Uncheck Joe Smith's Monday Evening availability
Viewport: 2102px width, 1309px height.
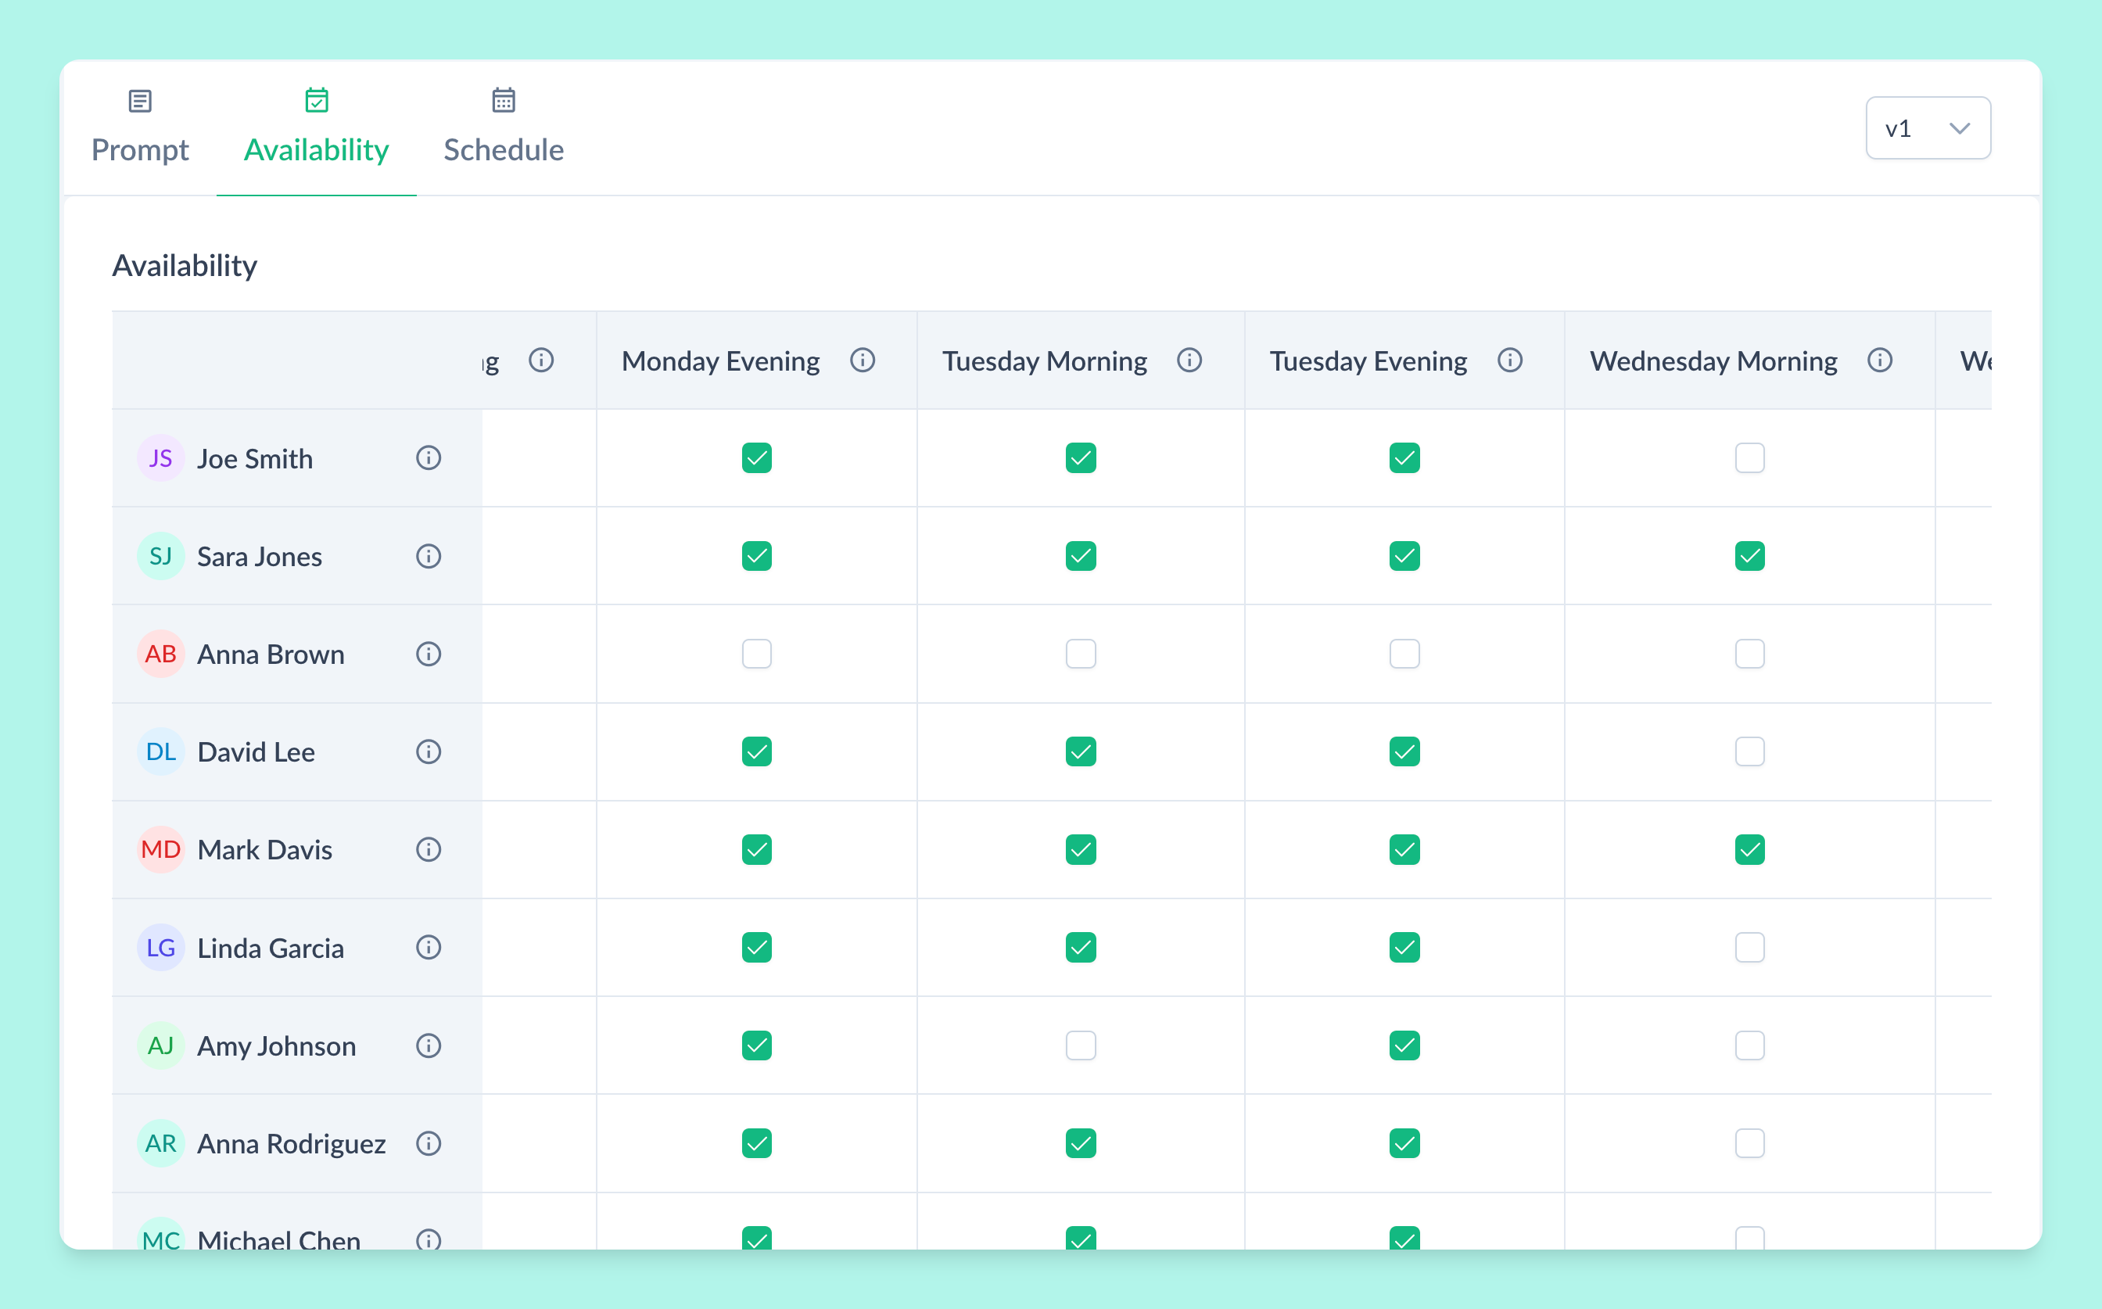click(757, 458)
